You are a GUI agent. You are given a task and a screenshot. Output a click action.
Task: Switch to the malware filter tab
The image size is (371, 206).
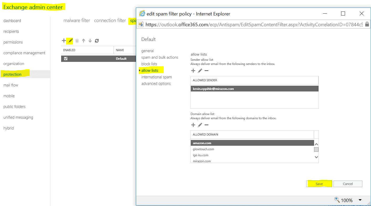77,20
